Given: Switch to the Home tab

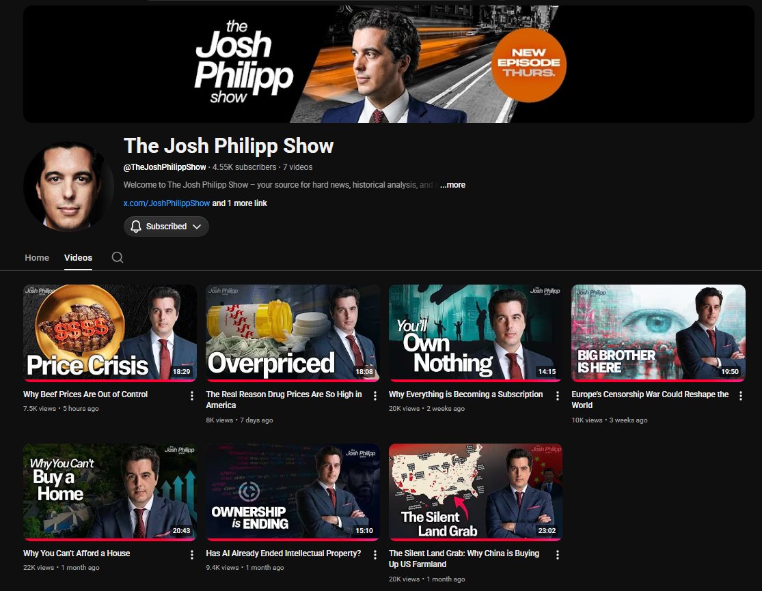Looking at the screenshot, I should tap(37, 258).
